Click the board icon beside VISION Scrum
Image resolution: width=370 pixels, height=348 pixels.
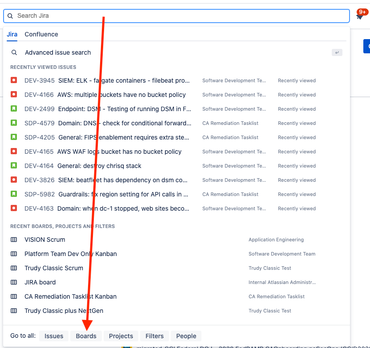click(14, 240)
